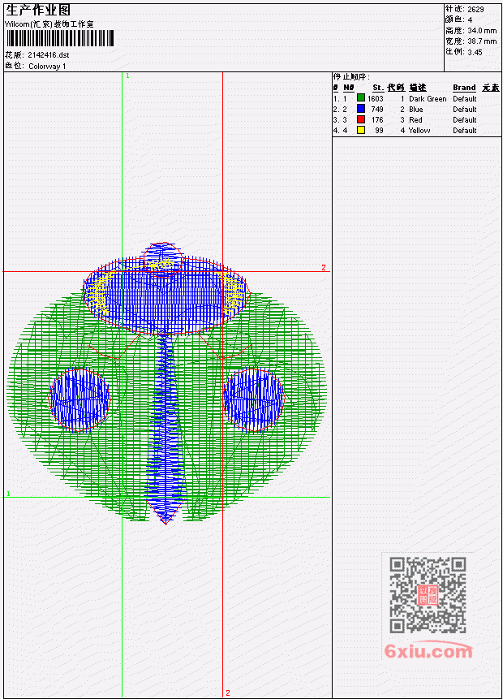Click the 'Brand' column header

tap(464, 88)
